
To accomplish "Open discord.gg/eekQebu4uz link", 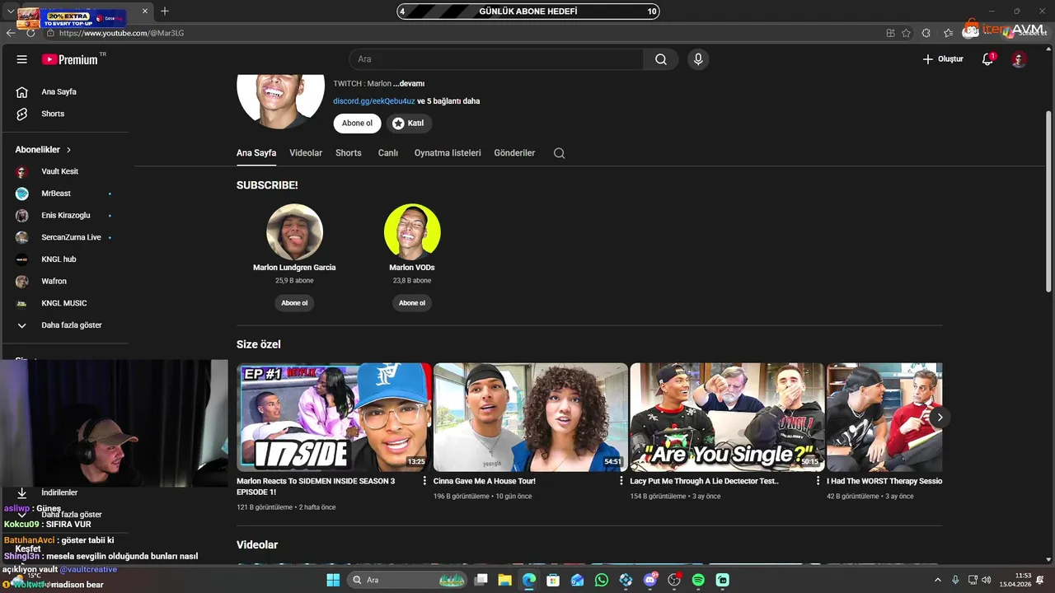I will point(374,101).
